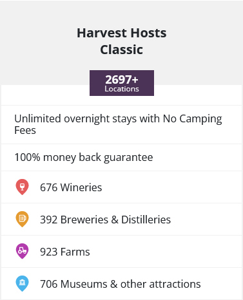Click the 2697+ number in the badge
243x300 pixels.
122,79
